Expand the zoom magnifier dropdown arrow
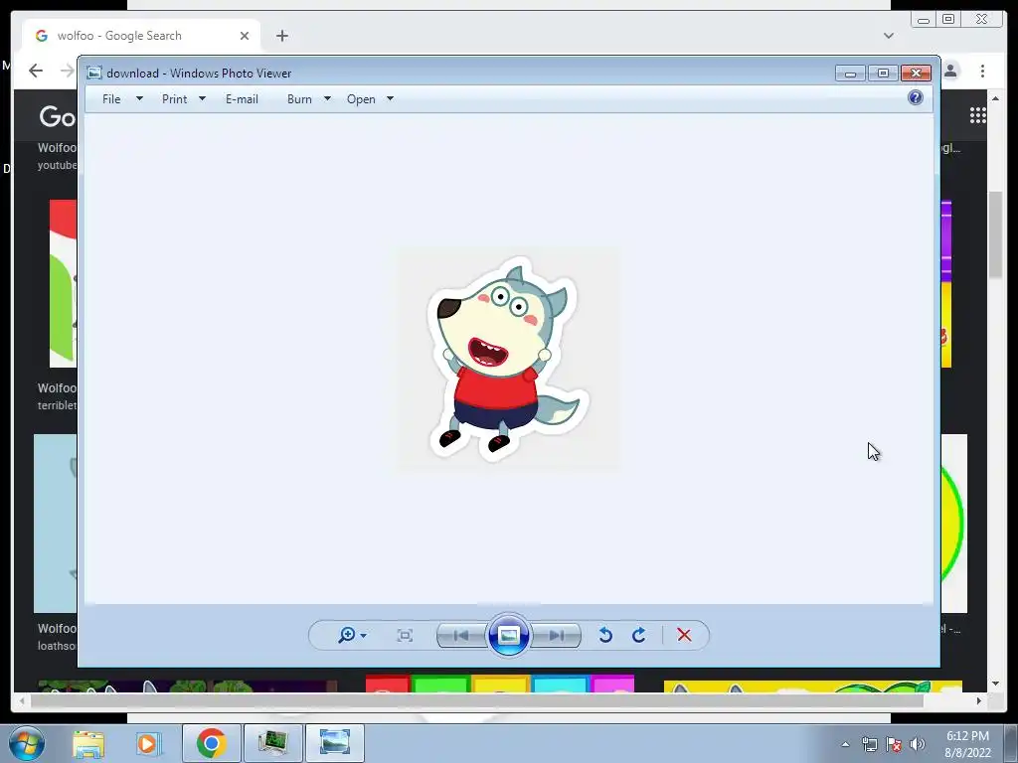Viewport: 1018px width, 763px height. 364,636
